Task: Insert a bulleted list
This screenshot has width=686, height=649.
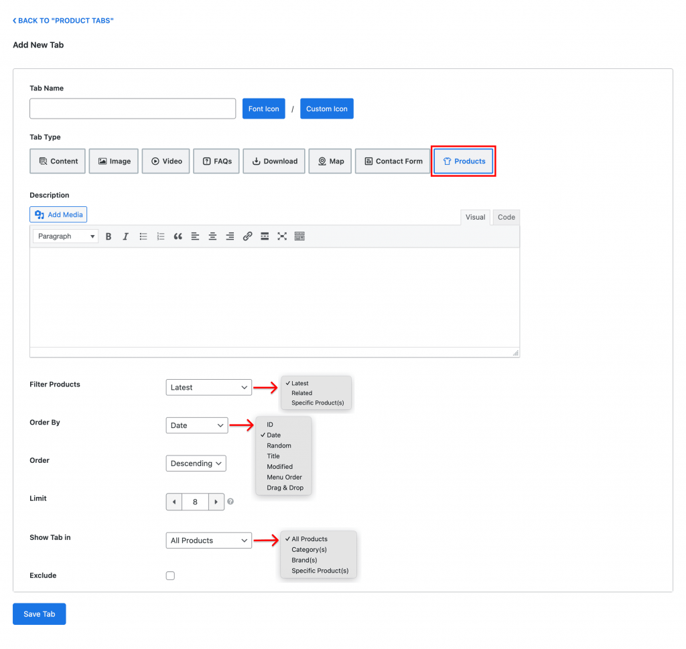Action: click(x=143, y=236)
